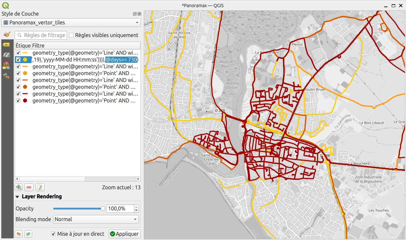Toggle the dark orange point rule checkbox
The image size is (406, 240).
tap(18, 87)
